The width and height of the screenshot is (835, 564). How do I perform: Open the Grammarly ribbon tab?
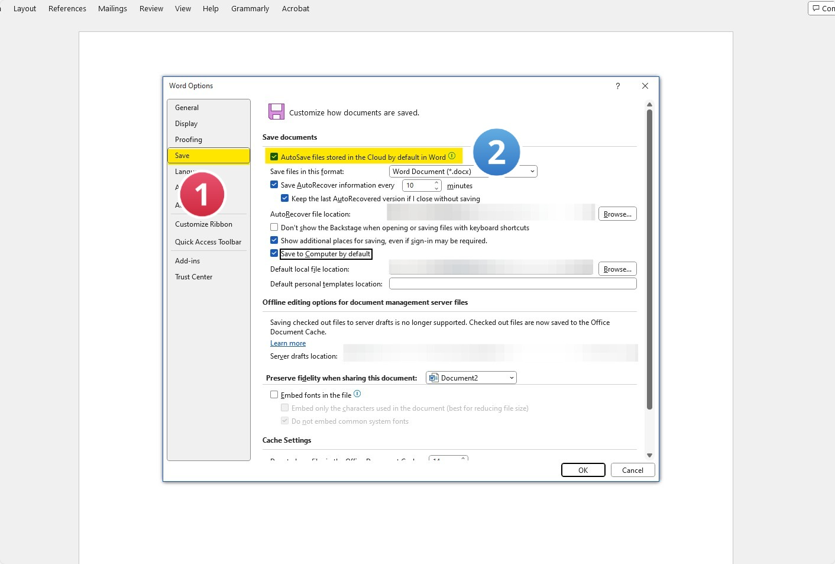250,8
